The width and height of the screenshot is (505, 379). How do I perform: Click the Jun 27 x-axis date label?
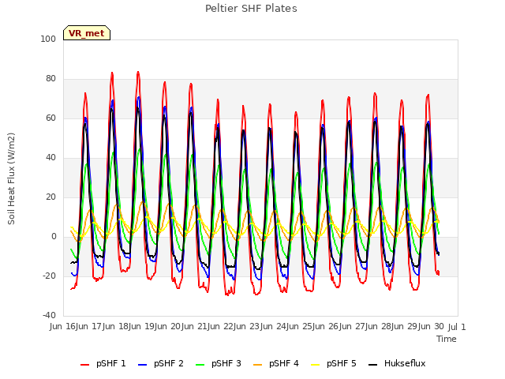(x=353, y=326)
